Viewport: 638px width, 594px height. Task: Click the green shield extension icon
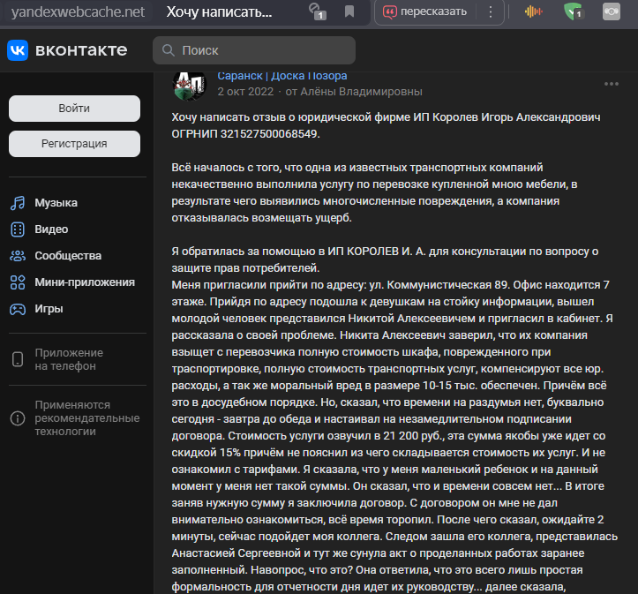[574, 11]
